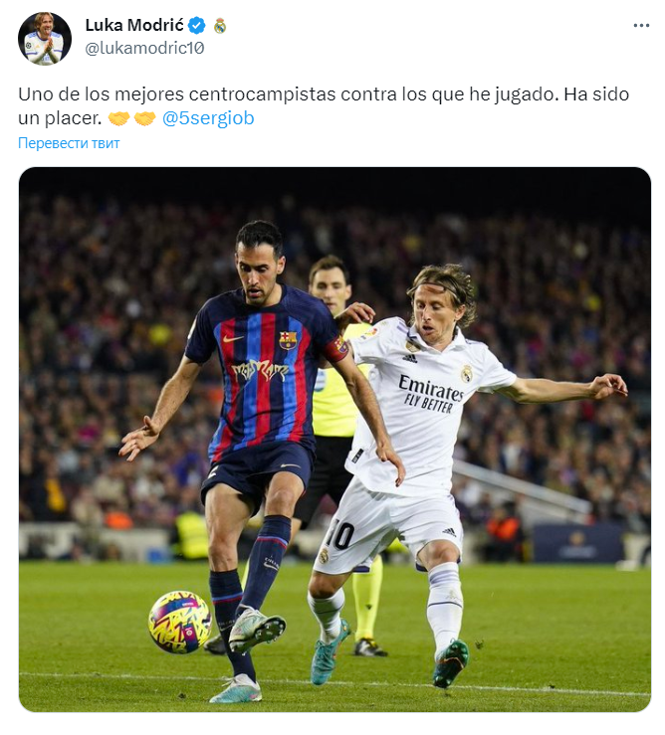Click the blue verified checkmark badge
The width and height of the screenshot is (665, 735).
click(x=197, y=25)
